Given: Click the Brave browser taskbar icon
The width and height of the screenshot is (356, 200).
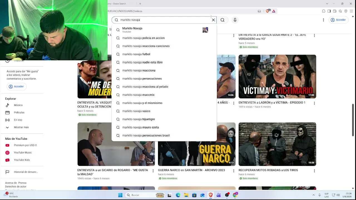Looking at the screenshot, I should coord(211,195).
